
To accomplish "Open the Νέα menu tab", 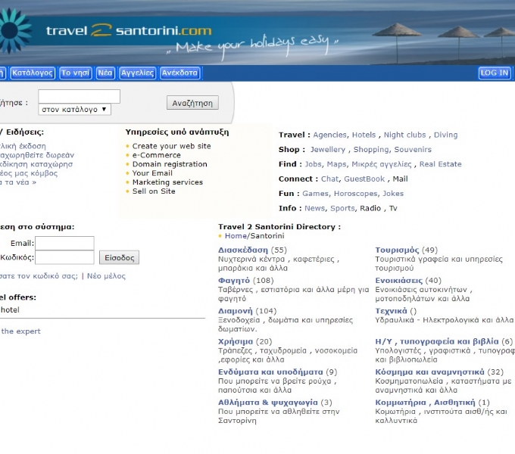I will coord(105,73).
